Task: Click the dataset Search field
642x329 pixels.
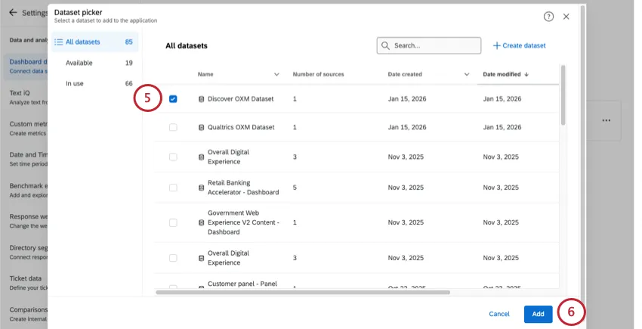Action: point(429,46)
